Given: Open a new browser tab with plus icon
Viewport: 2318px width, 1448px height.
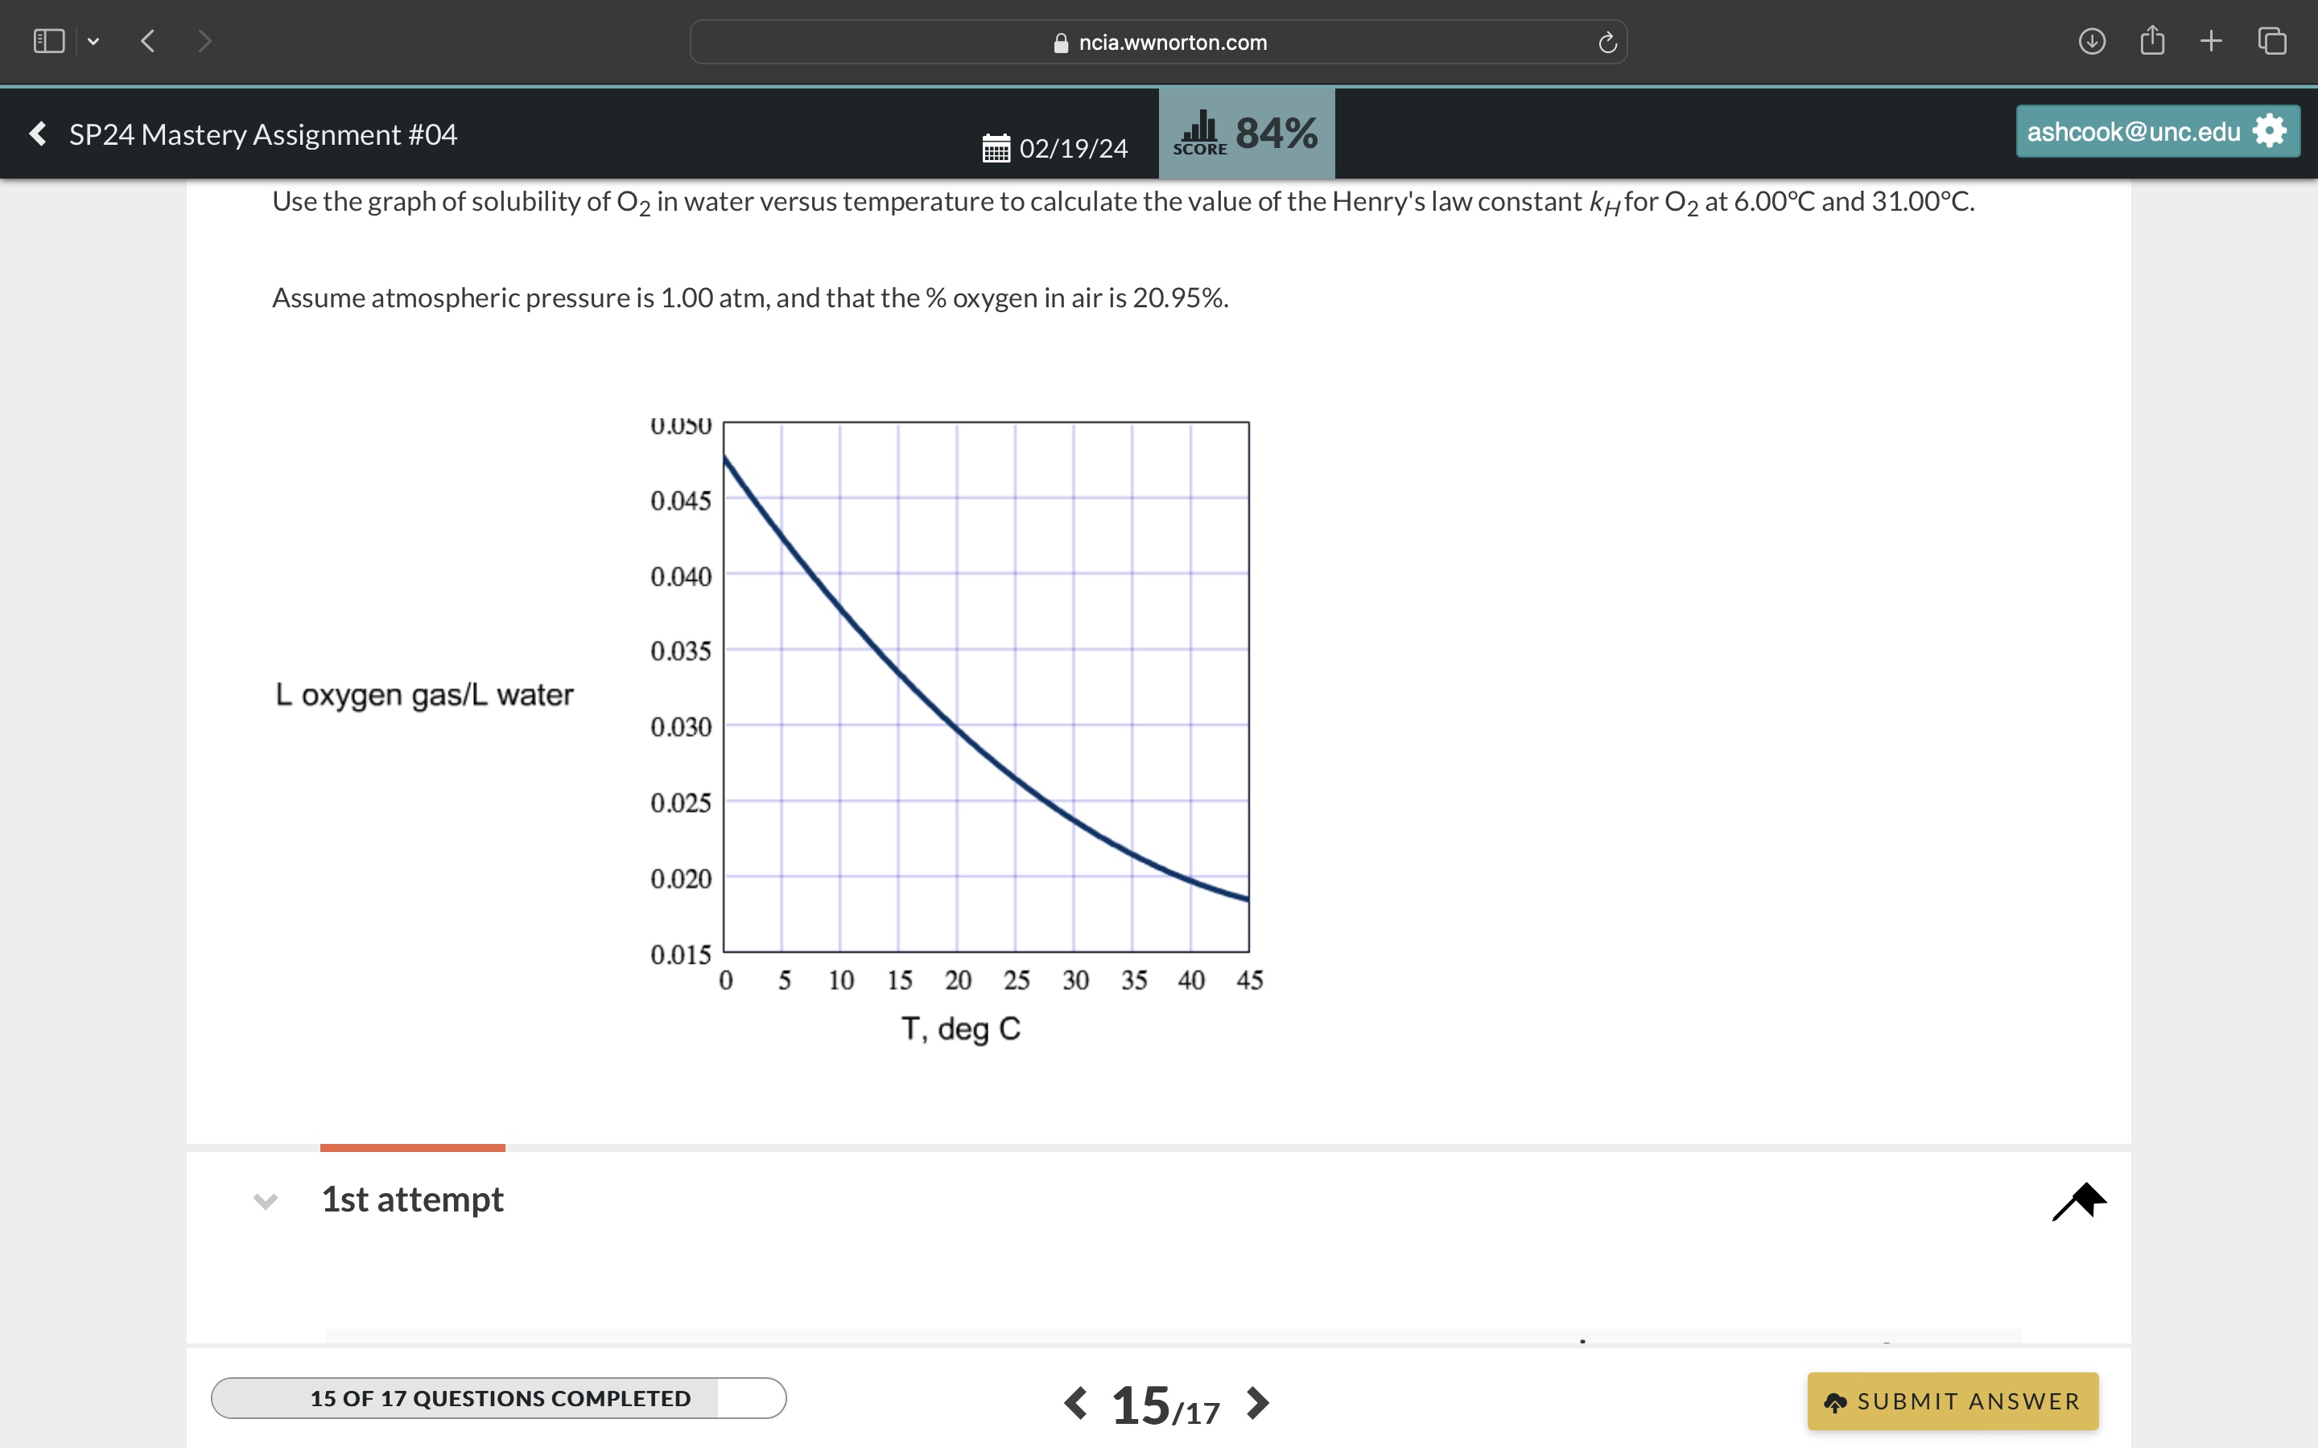Looking at the screenshot, I should click(x=2211, y=40).
